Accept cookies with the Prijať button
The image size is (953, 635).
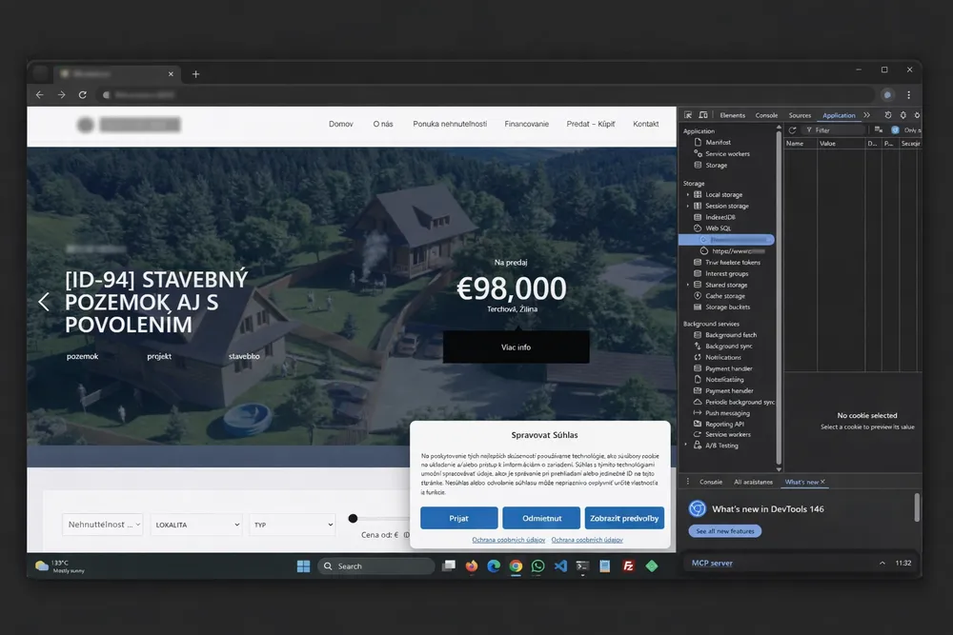(x=459, y=518)
